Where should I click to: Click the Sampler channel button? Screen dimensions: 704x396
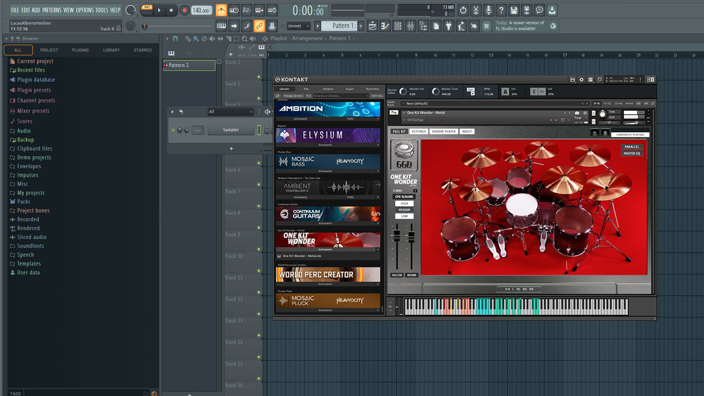(x=231, y=130)
